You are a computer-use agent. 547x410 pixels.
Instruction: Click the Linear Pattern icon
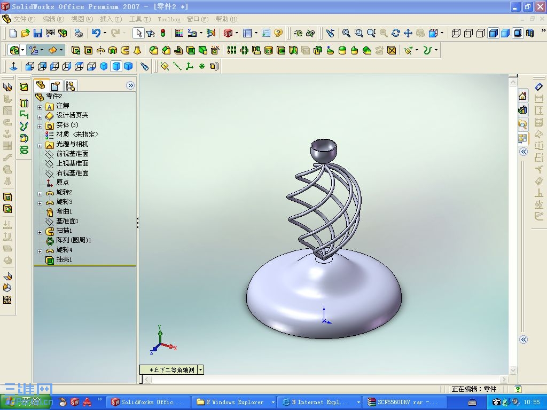(x=232, y=50)
